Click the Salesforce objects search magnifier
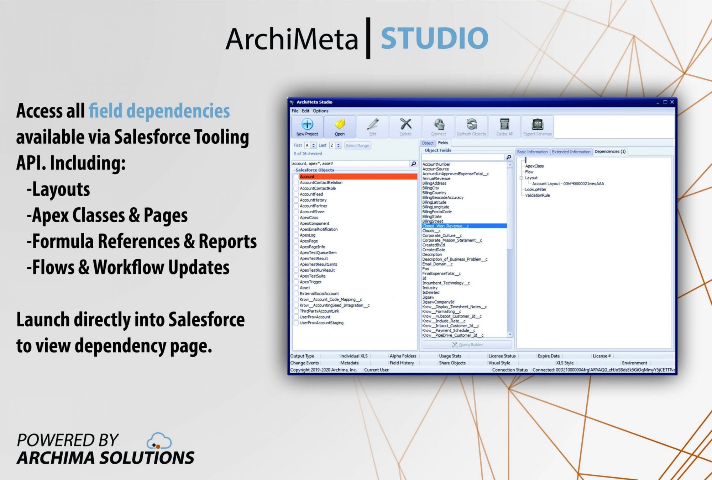This screenshot has width=712, height=480. click(413, 164)
